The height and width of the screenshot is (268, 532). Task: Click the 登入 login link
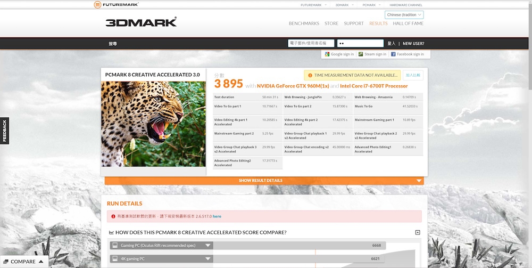click(392, 44)
